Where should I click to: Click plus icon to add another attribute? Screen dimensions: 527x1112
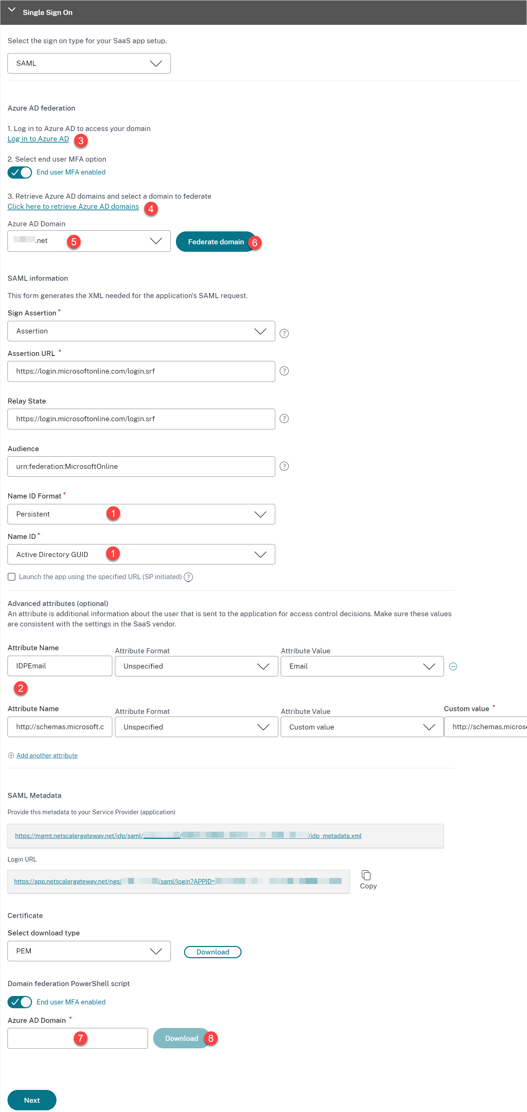(x=11, y=755)
